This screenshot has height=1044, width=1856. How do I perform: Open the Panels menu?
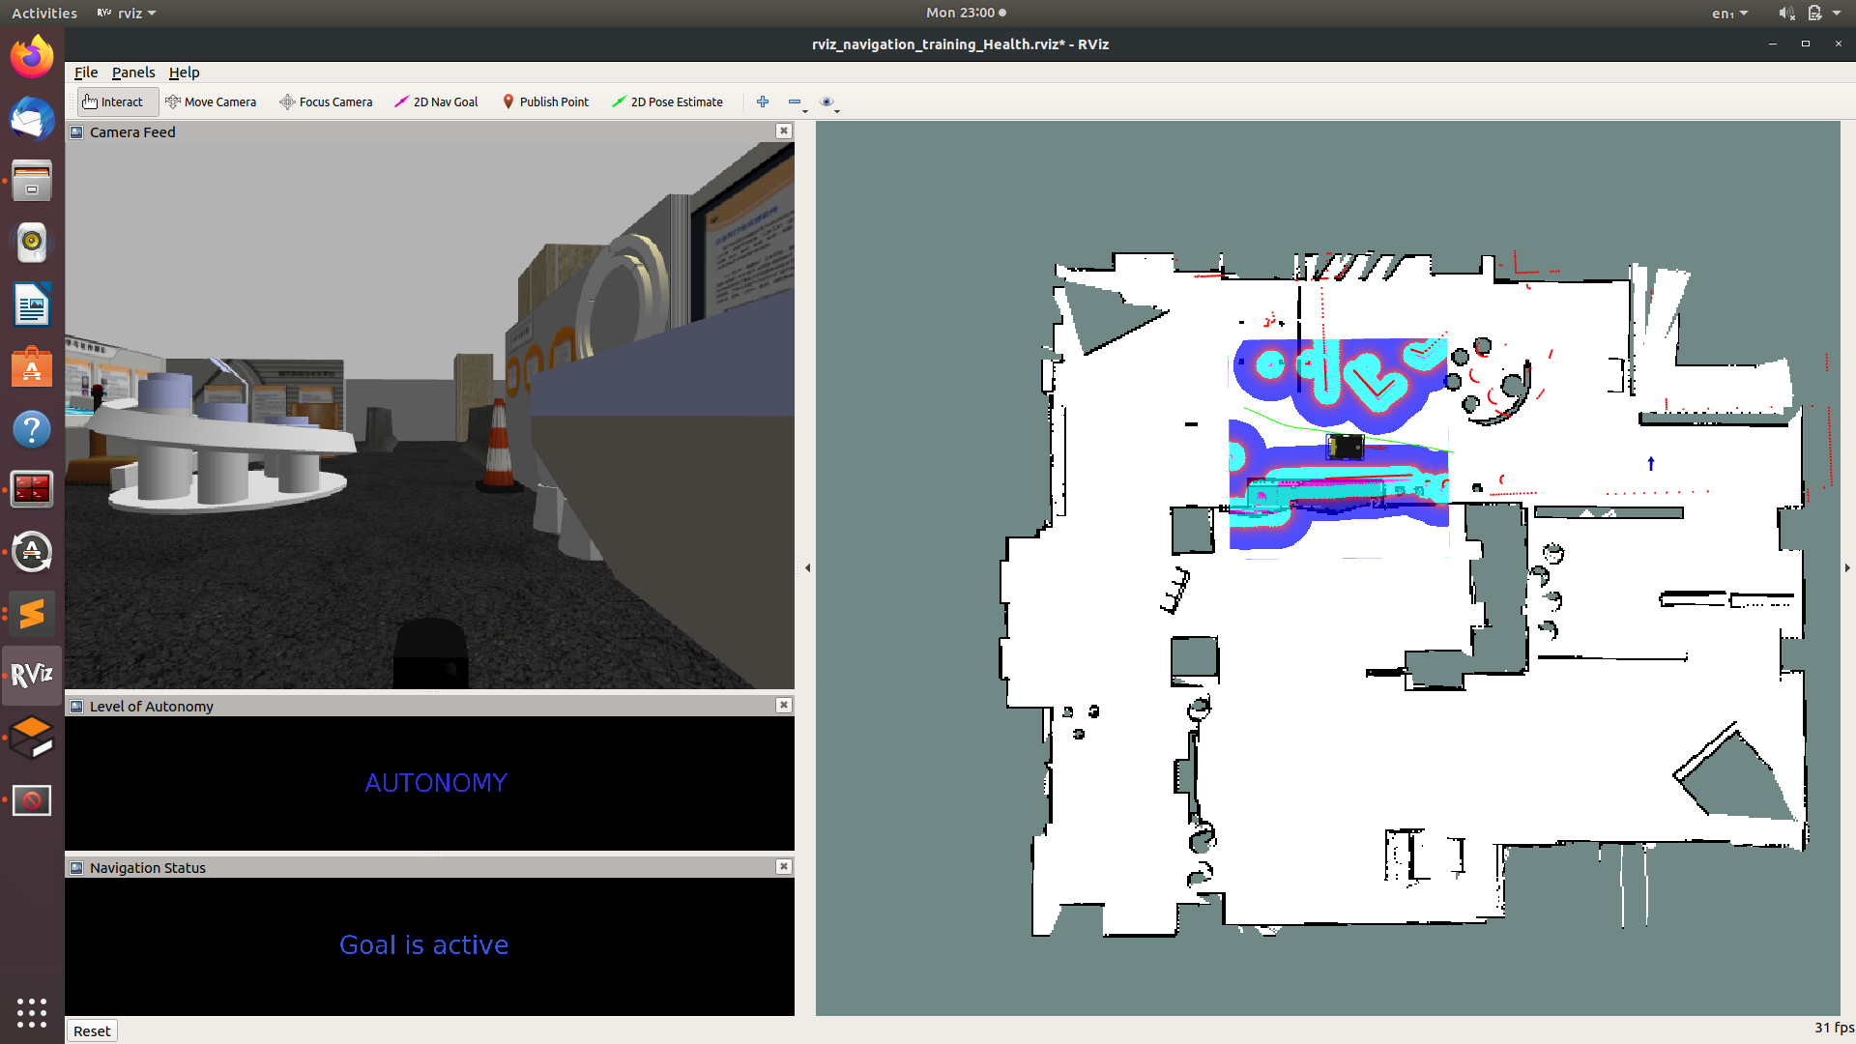pyautogui.click(x=133, y=72)
